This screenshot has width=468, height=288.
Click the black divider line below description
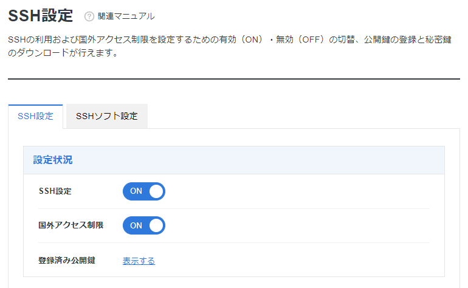pyautogui.click(x=234, y=79)
